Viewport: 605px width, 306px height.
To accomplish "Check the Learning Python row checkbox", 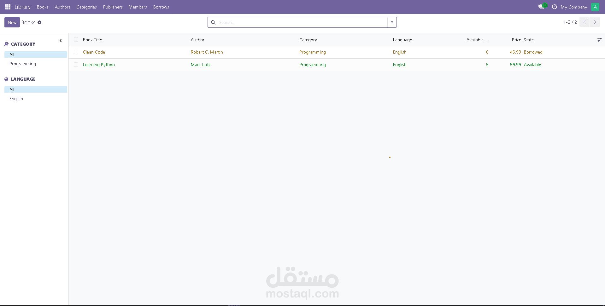I will 76,65.
